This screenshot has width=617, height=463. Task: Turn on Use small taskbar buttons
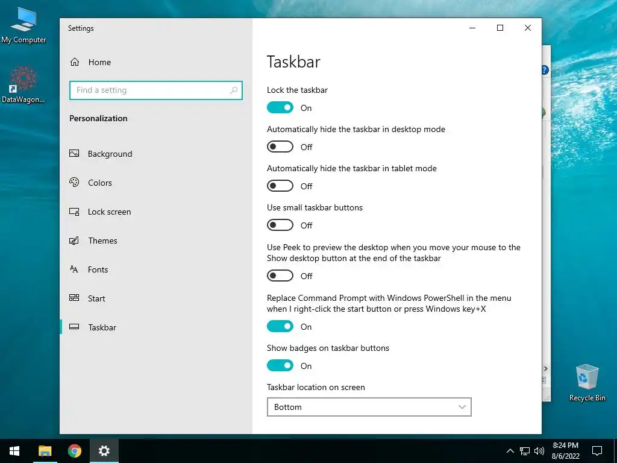tap(280, 225)
